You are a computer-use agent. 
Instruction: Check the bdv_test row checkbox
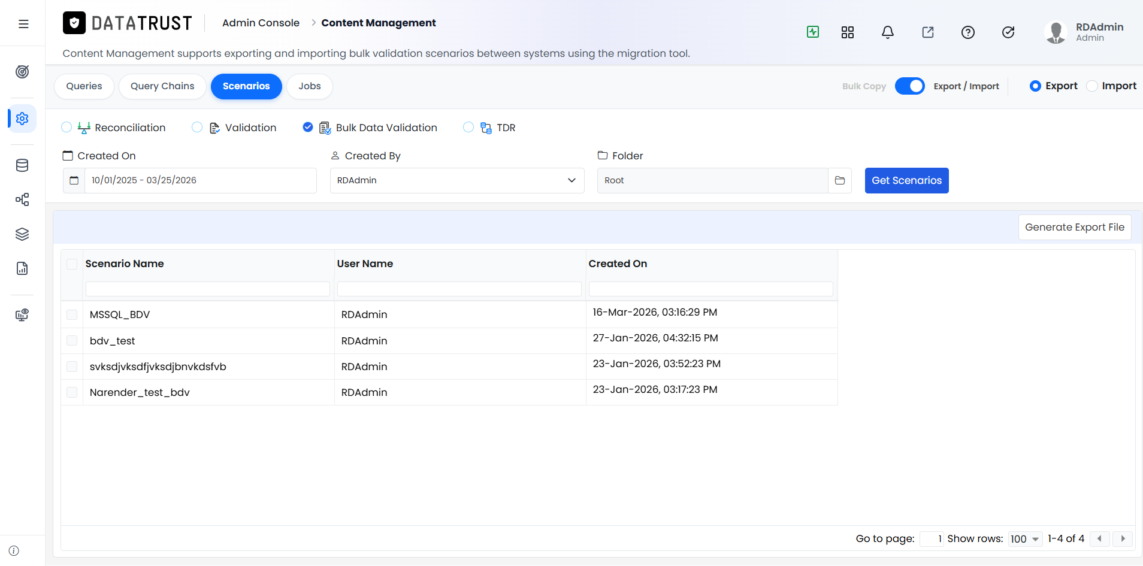point(72,340)
